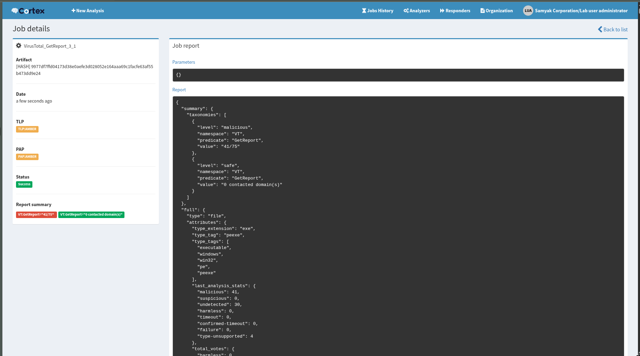The image size is (640, 356).
Task: Click the "failure": 0 stats line
Action: tap(214, 330)
